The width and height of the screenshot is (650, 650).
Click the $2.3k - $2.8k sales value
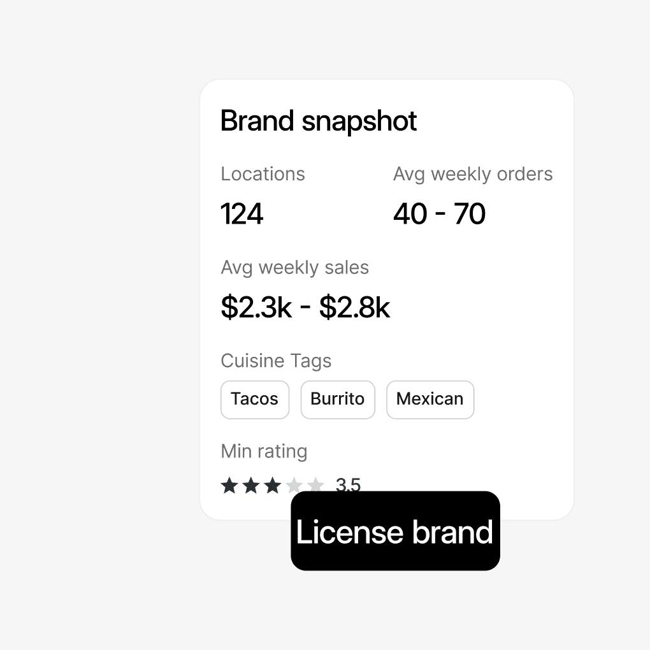(305, 307)
